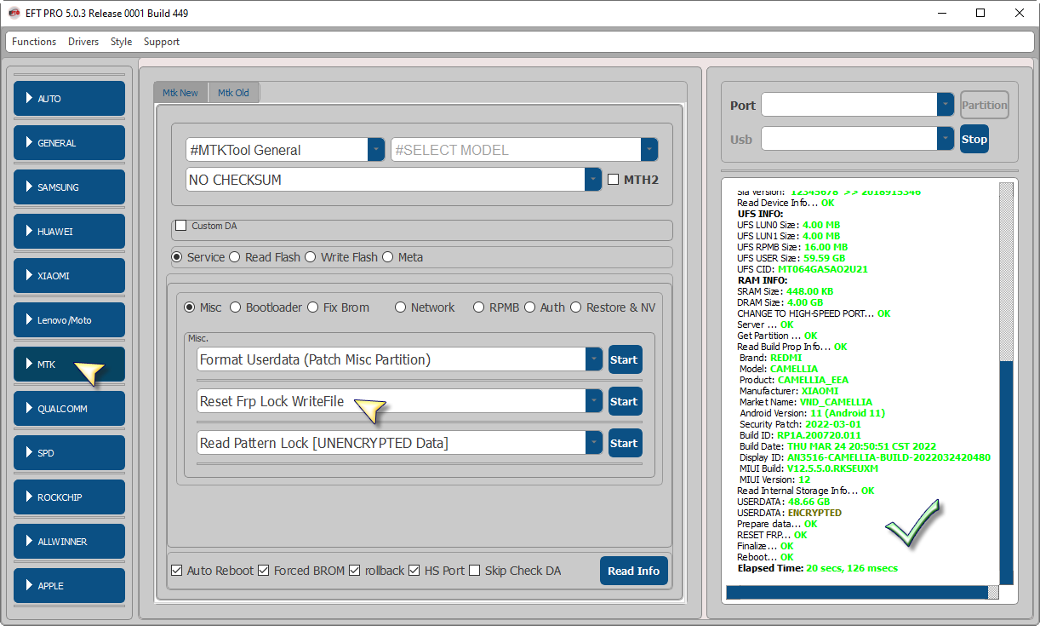
Task: Open the HUAWEI sidebar section
Action: coord(70,232)
